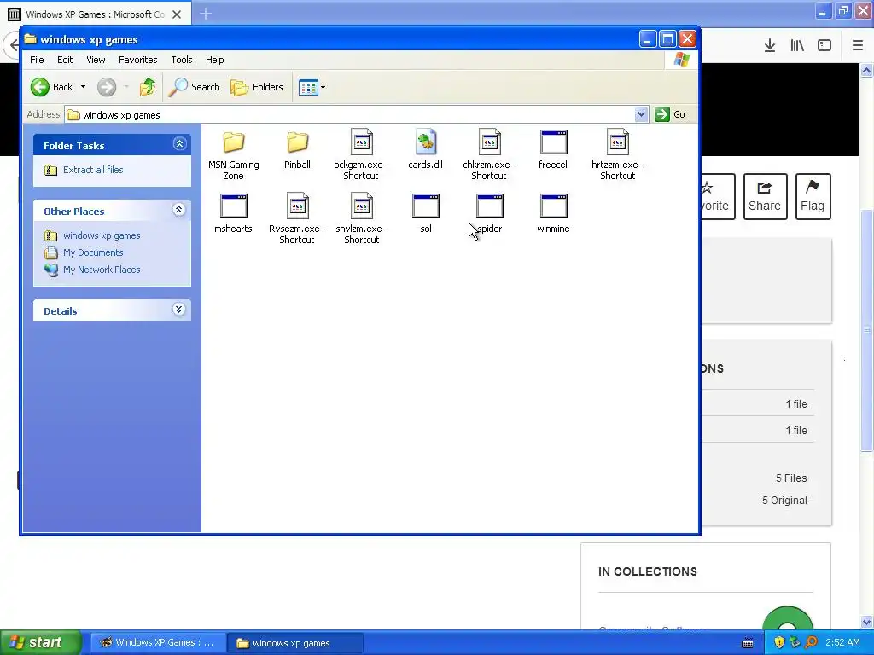Open the MSN Gaming Zone folder

pos(233,155)
